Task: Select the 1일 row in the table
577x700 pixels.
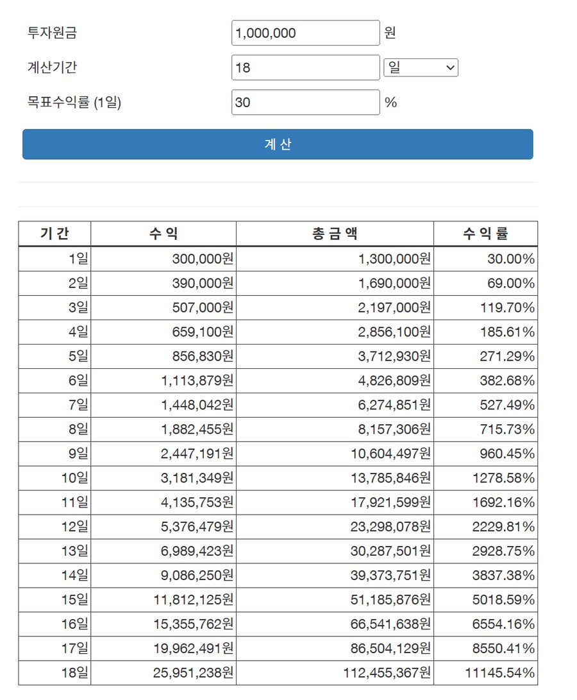Action: point(54,258)
